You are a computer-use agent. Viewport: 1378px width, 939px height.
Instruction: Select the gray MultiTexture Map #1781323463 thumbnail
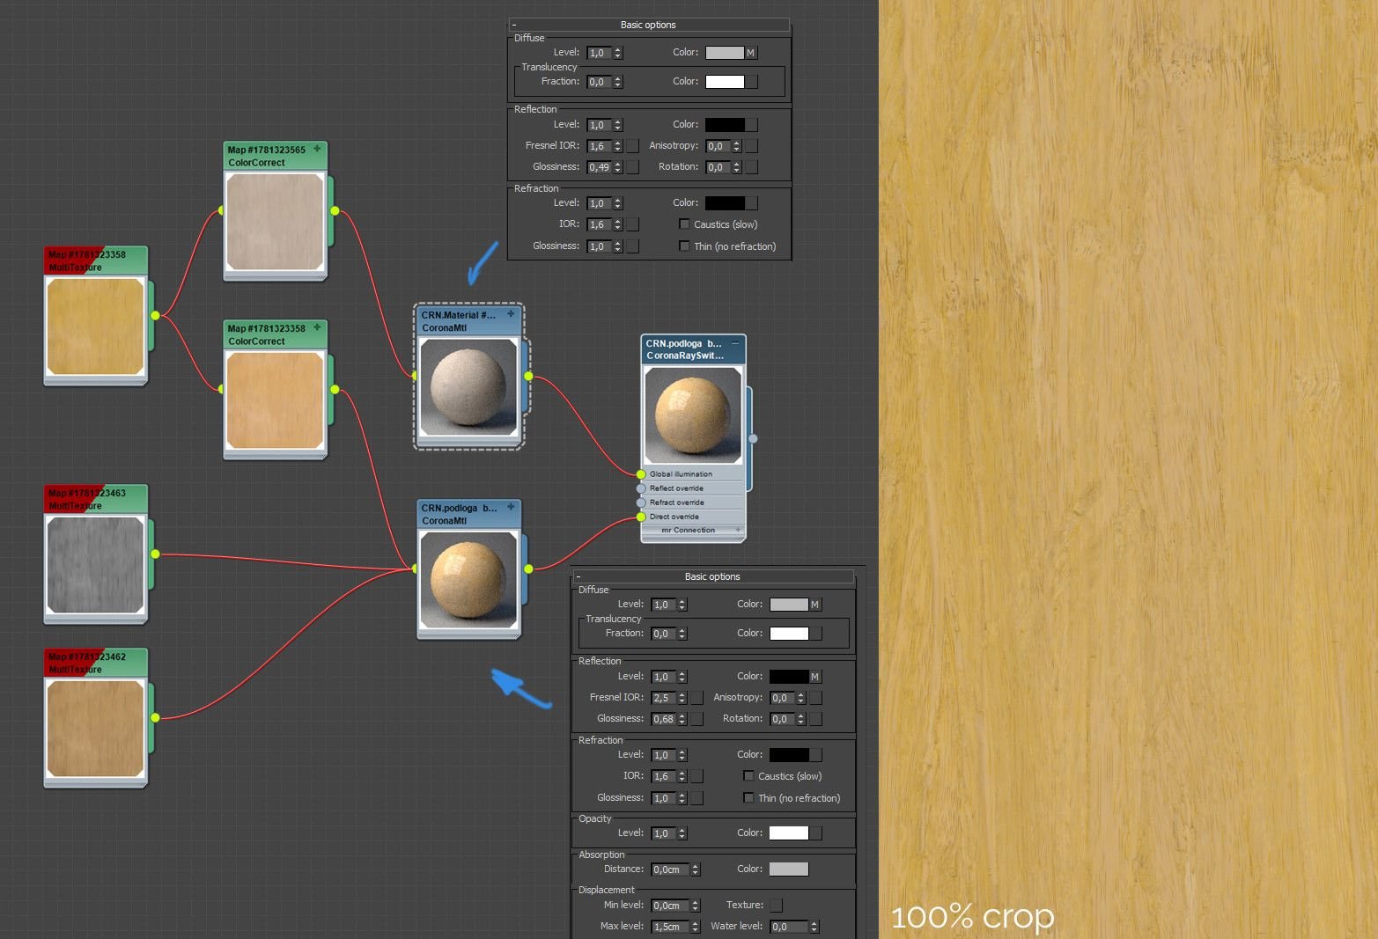pos(95,564)
